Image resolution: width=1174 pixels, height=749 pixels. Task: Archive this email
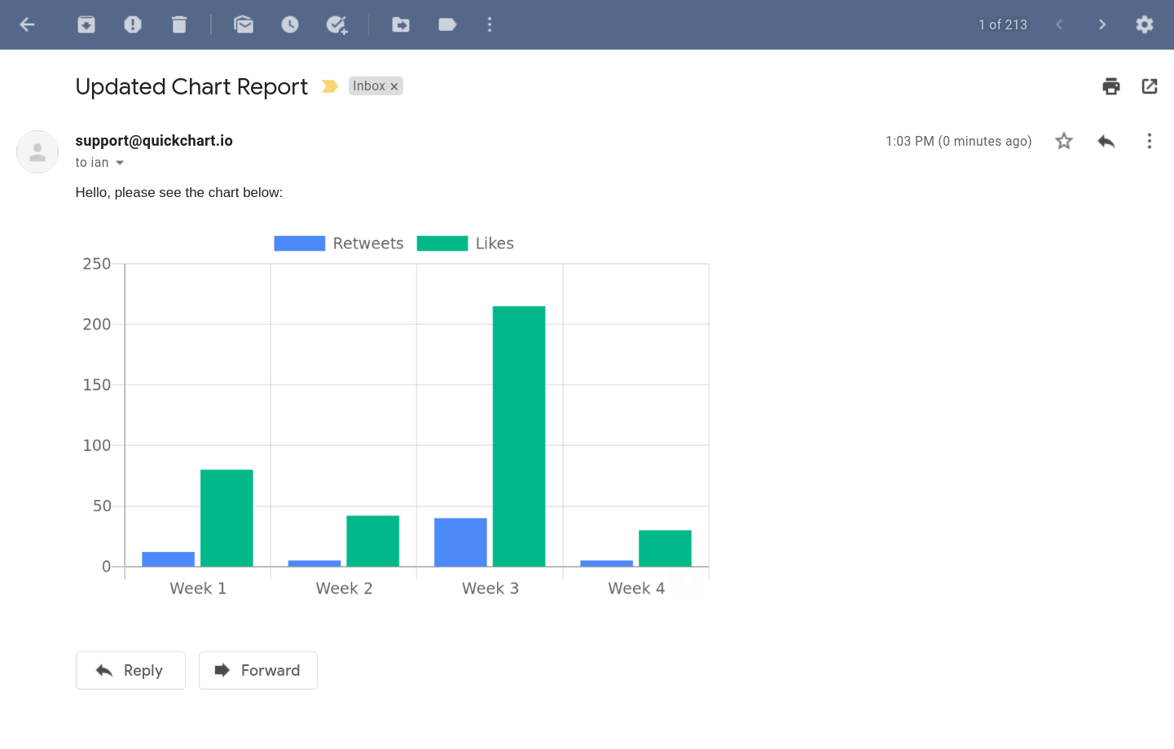86,24
